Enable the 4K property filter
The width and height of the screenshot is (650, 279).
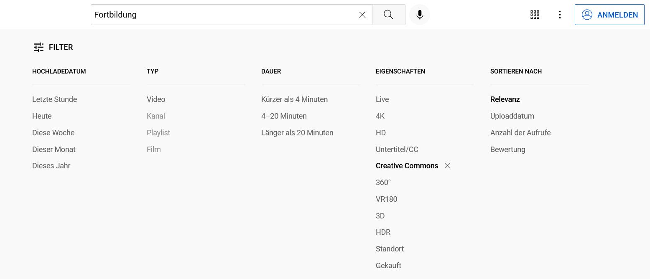click(x=380, y=116)
